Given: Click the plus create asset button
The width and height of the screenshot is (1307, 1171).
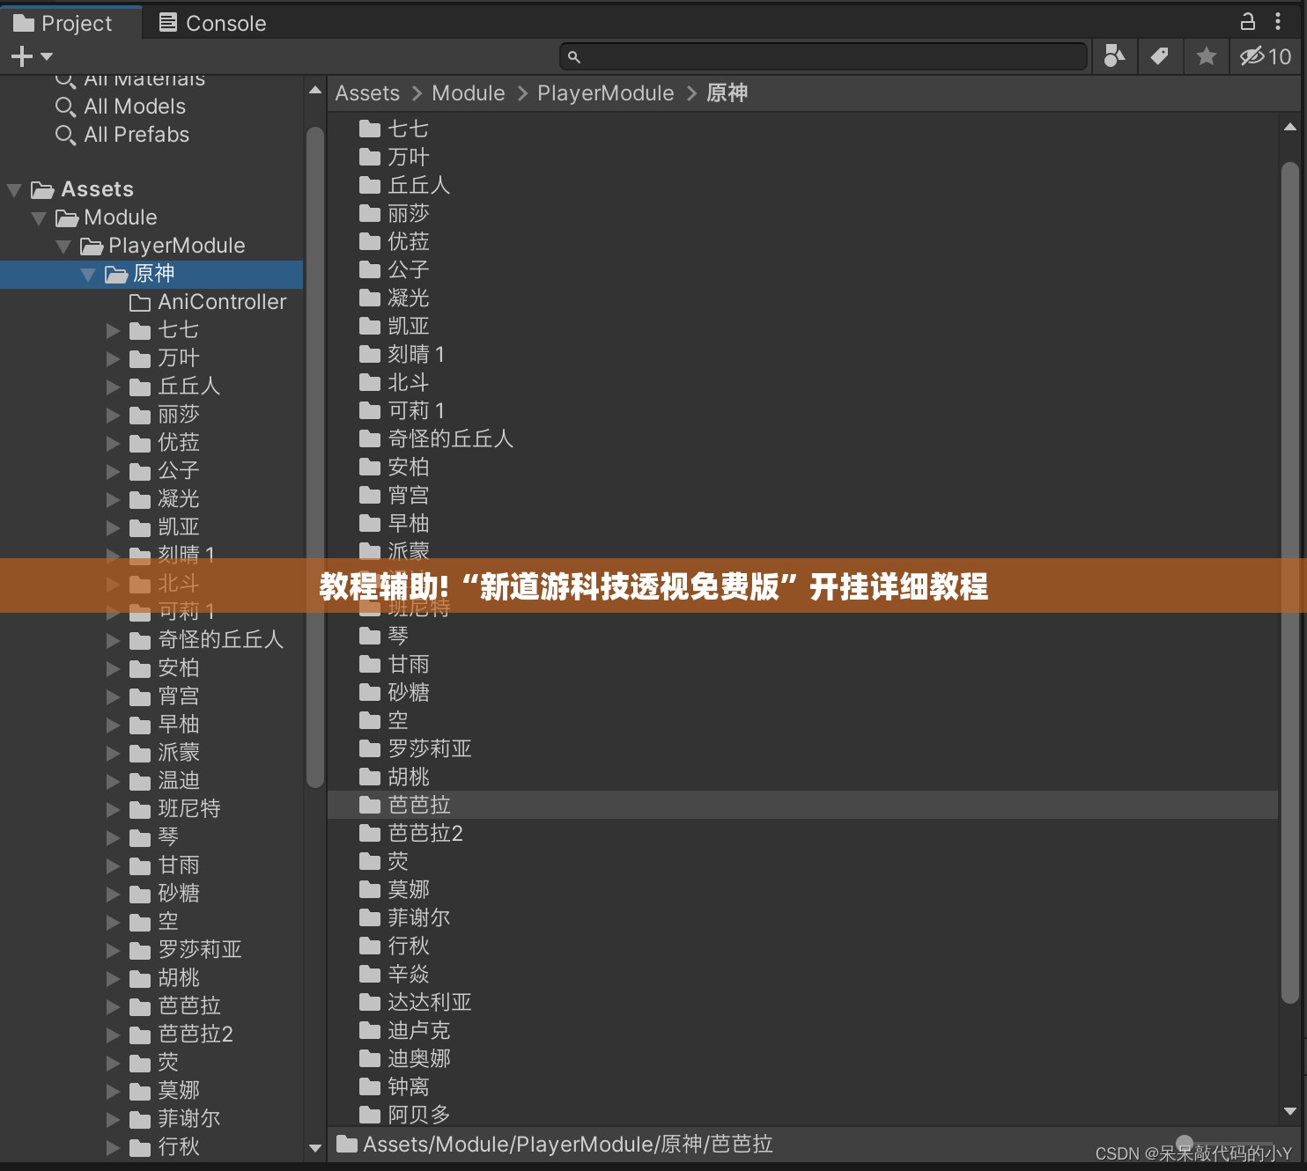Looking at the screenshot, I should click(x=21, y=56).
